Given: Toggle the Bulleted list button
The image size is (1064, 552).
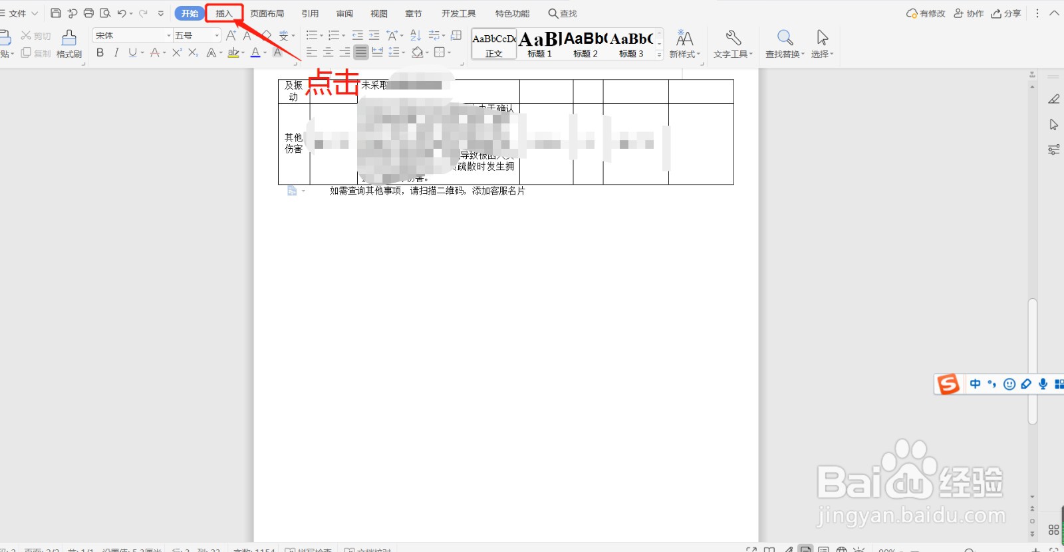Looking at the screenshot, I should tap(312, 36).
